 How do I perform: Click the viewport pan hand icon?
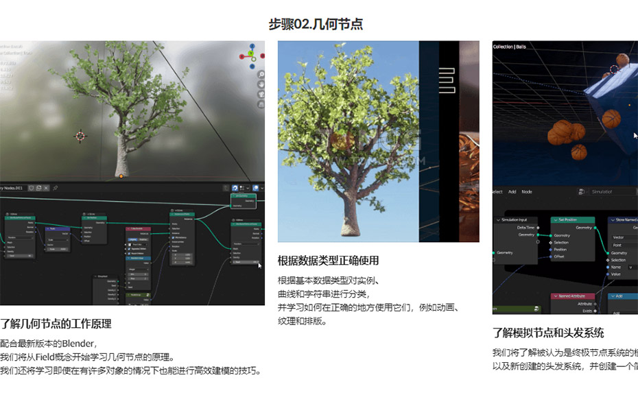[x=261, y=84]
